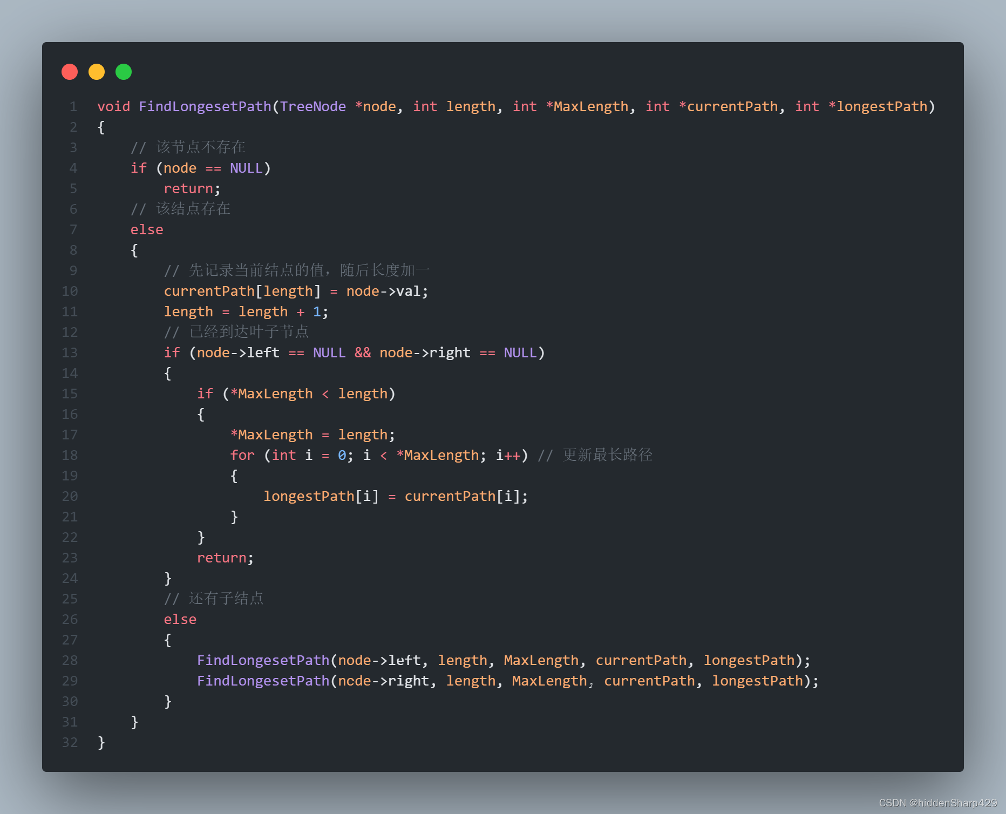
Task: Click the comment 已经到达叶子节点
Action: coord(236,332)
